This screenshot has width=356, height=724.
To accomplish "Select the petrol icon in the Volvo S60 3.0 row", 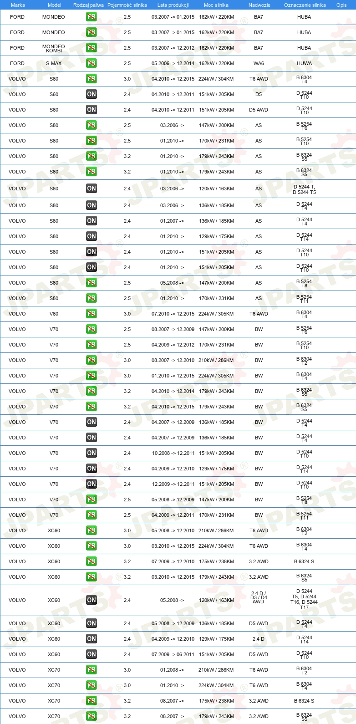I will tap(92, 79).
